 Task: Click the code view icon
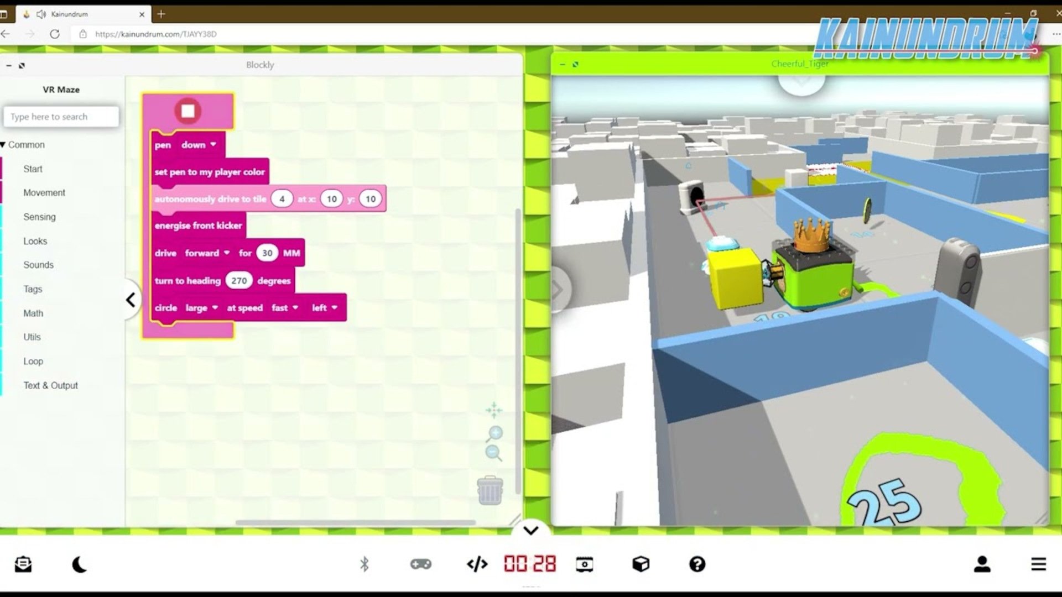pos(477,563)
